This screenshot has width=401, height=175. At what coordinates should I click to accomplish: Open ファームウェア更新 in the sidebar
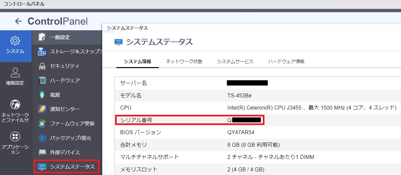pyautogui.click(x=72, y=124)
